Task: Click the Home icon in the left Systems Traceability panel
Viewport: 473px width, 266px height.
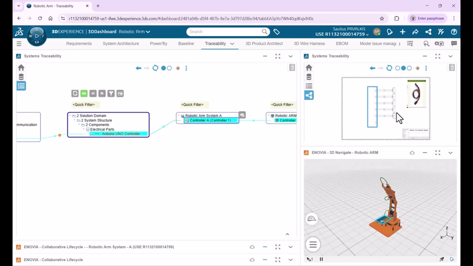Action: click(21, 67)
